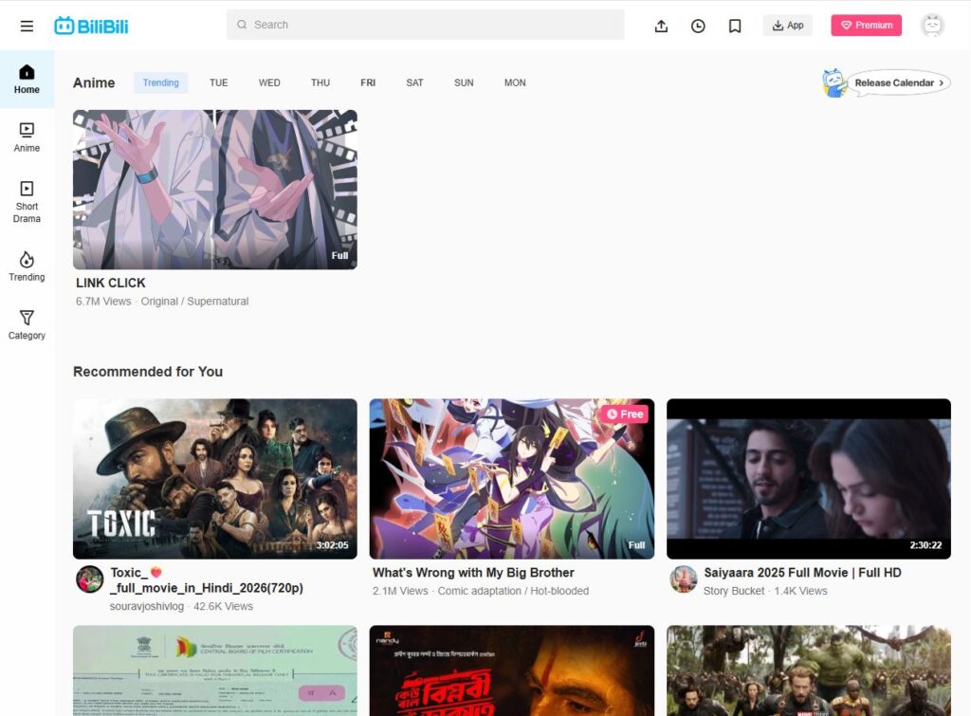Image resolution: width=971 pixels, height=716 pixels.
Task: Click Story Bucket channel avatar
Action: [x=684, y=579]
